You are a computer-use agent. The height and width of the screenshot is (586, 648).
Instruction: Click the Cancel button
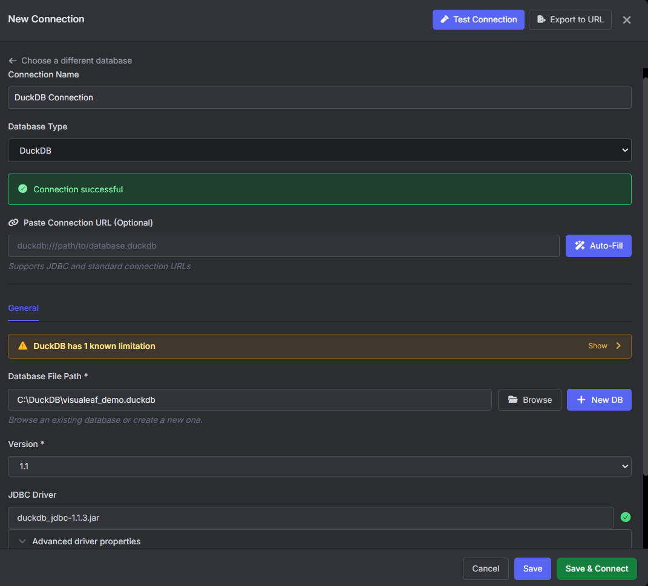[486, 568]
